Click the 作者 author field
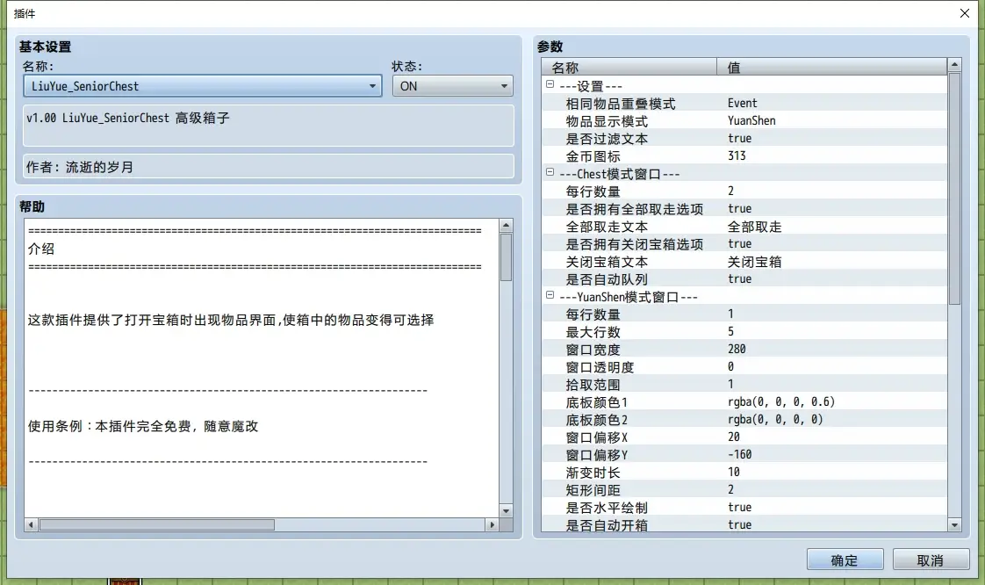This screenshot has height=585, width=985. (x=269, y=167)
